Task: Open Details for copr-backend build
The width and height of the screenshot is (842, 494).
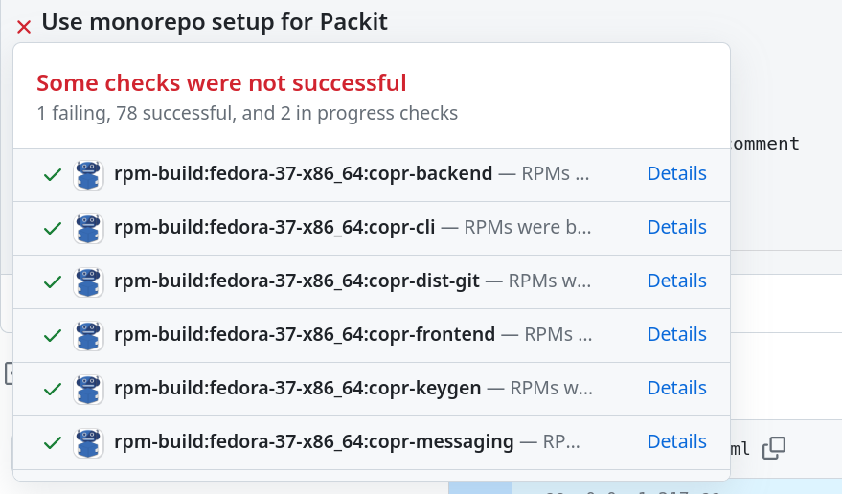Action: click(x=676, y=174)
